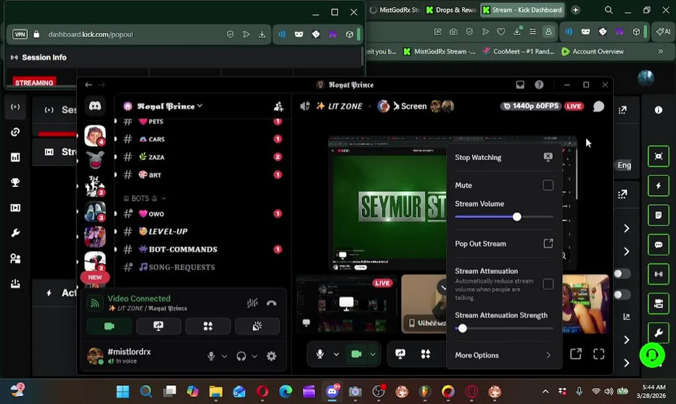Image resolution: width=676 pixels, height=404 pixels.
Task: Open Discord direct messages home icon
Action: coord(95,106)
